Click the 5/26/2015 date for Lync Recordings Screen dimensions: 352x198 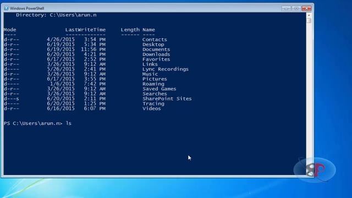pyautogui.click(x=61, y=69)
